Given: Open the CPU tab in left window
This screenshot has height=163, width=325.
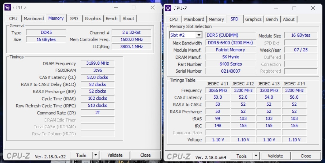Looking at the screenshot, I should click(13, 18).
